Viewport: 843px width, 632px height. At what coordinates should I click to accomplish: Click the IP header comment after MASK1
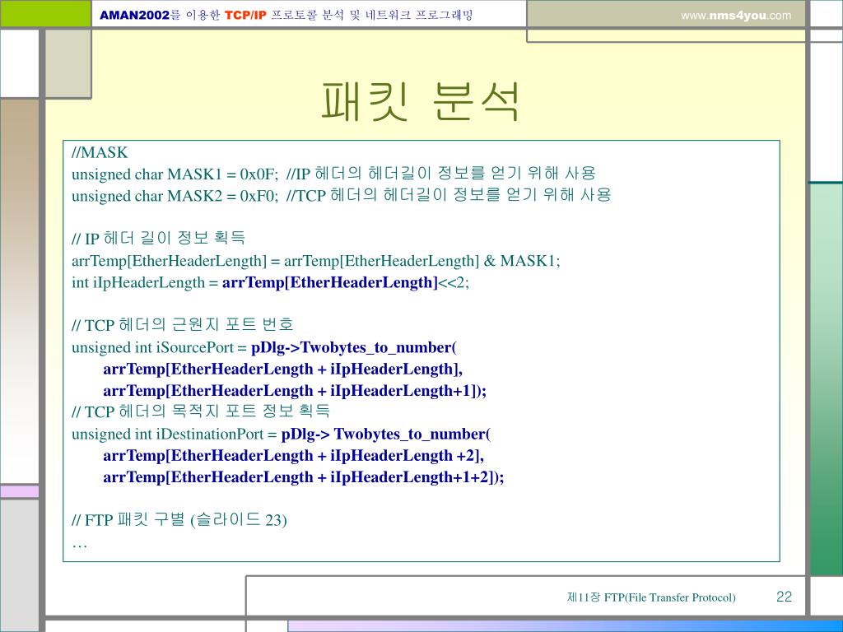(x=441, y=174)
